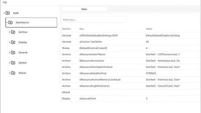This screenshot has width=201, height=113.
Task: Click the default folder icon
Action: (13, 63)
